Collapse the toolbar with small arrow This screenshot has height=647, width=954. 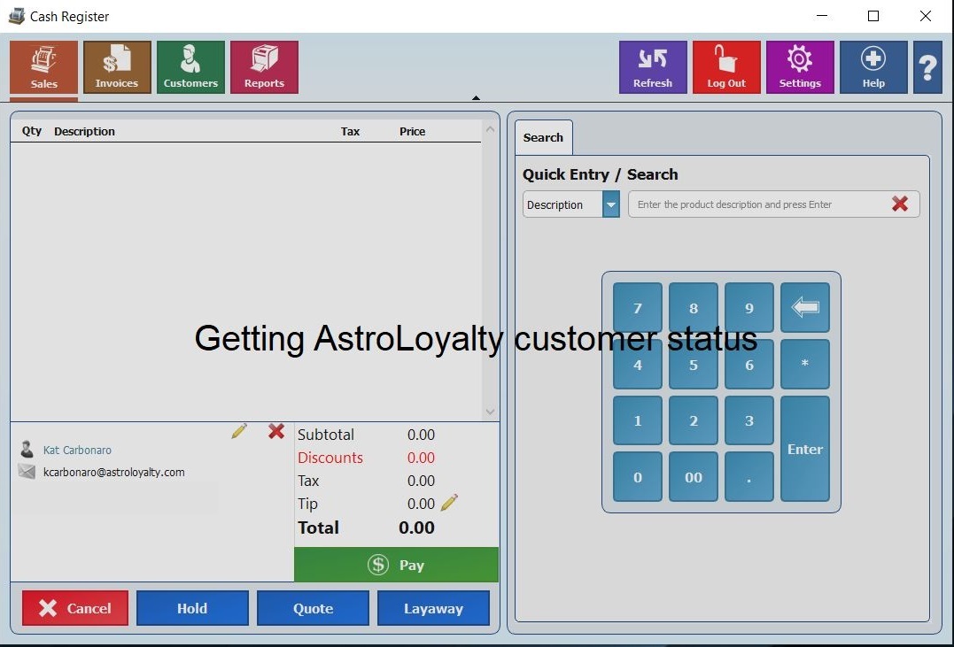[x=476, y=97]
